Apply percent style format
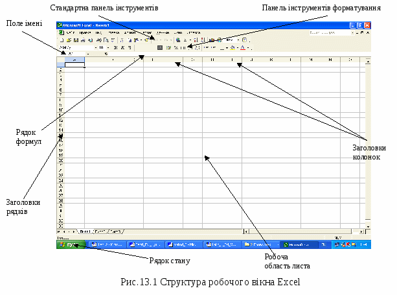The height and width of the screenshot is (295, 397). click(176, 47)
